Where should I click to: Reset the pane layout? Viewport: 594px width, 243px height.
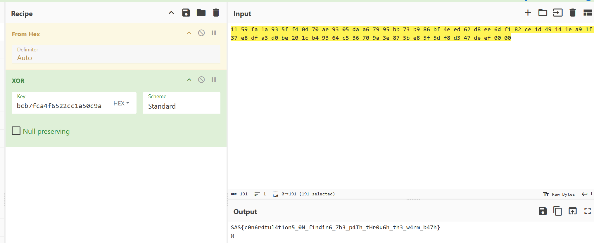(587, 13)
